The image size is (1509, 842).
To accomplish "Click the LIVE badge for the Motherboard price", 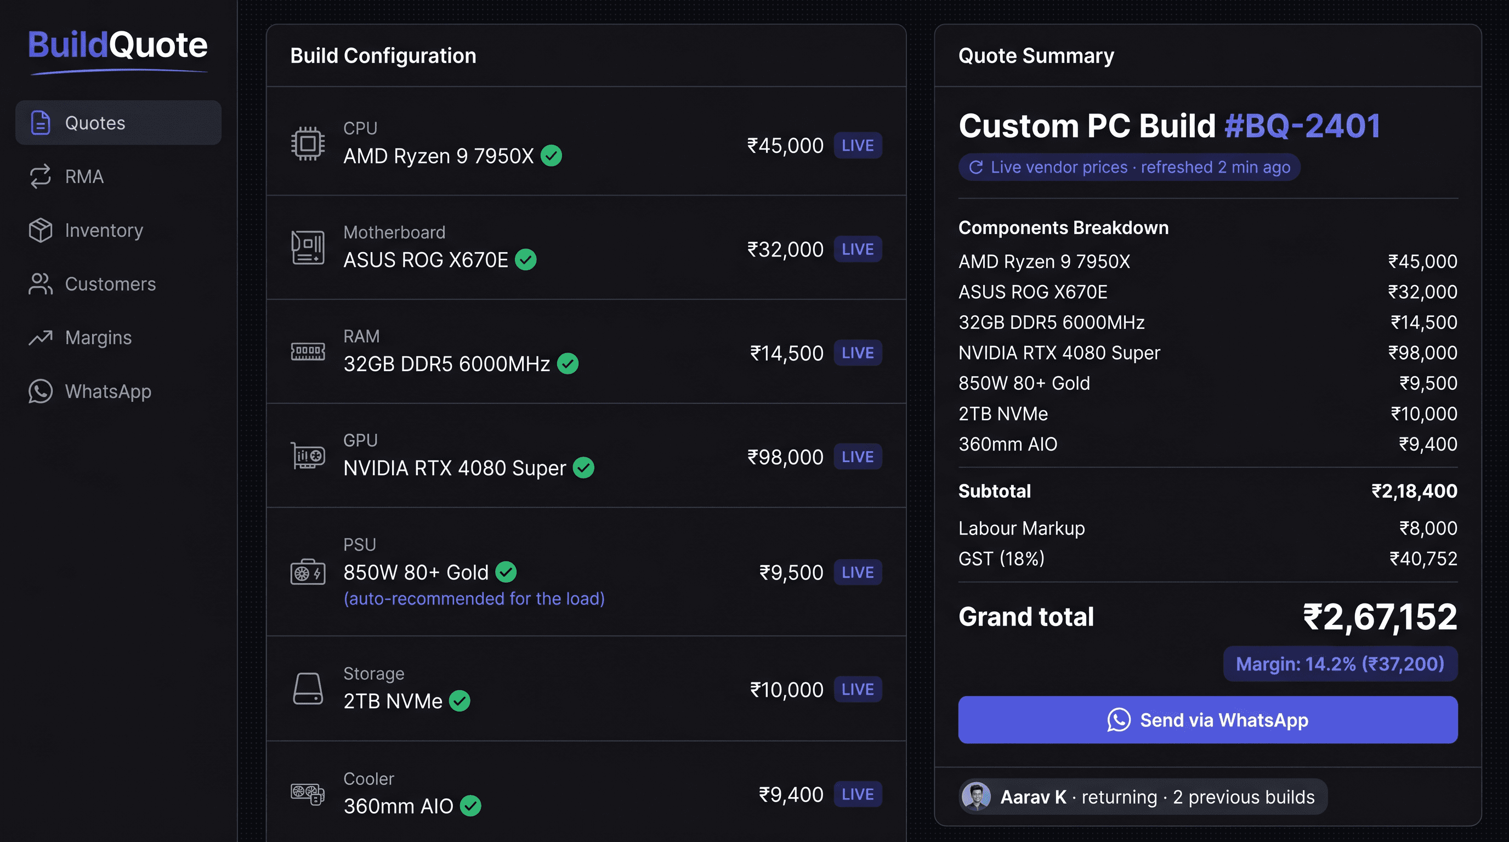I will click(858, 249).
